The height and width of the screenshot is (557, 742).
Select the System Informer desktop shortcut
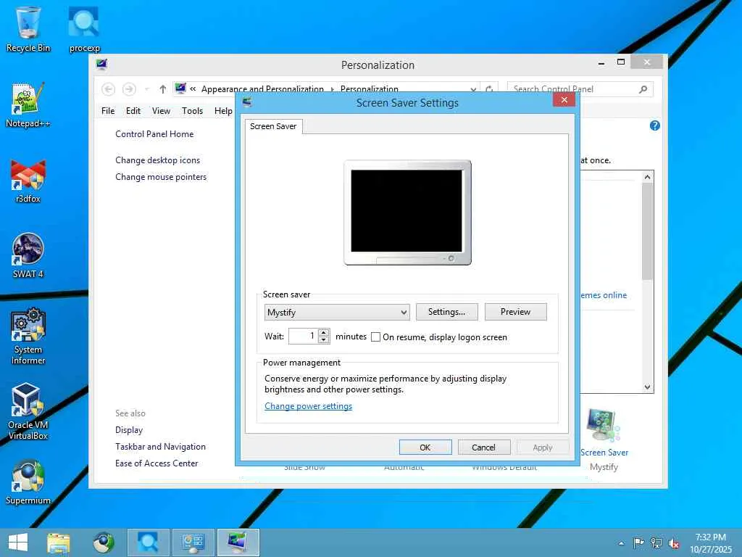[28, 335]
